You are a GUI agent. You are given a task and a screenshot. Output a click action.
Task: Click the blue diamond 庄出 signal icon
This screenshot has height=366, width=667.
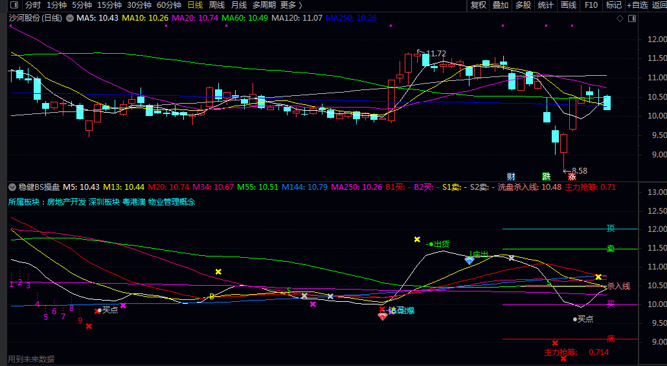pyautogui.click(x=469, y=260)
